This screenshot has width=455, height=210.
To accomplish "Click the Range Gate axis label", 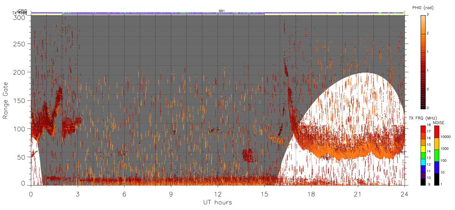I will [6, 101].
